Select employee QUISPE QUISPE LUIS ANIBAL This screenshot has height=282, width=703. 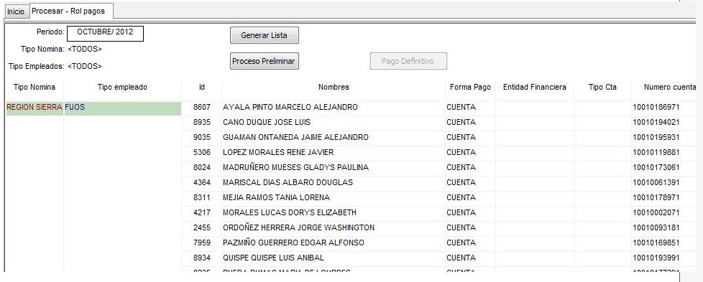pyautogui.click(x=273, y=258)
